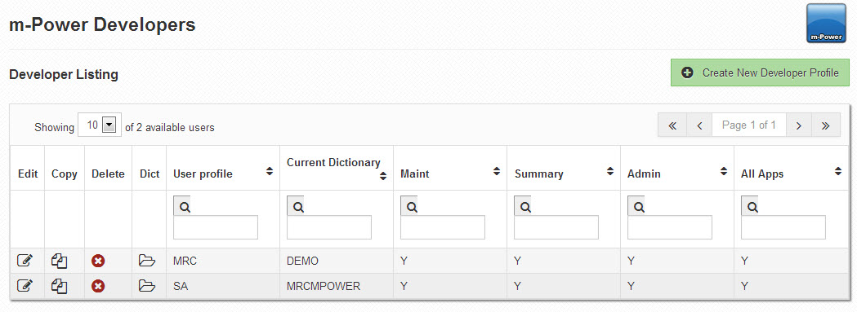Click the m-Power logo icon
Screen dimensions: 857x312
click(826, 24)
